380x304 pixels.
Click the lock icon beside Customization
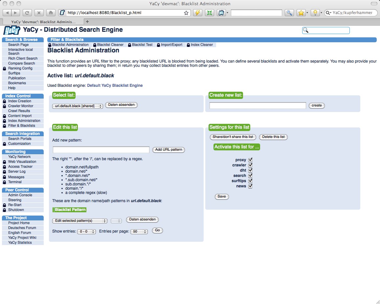[x=4, y=144]
